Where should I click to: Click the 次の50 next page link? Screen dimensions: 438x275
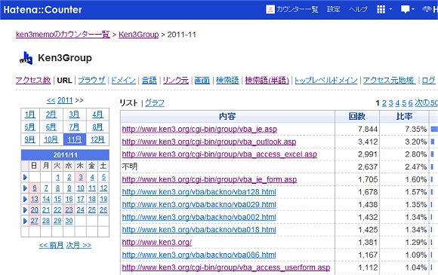(x=426, y=103)
